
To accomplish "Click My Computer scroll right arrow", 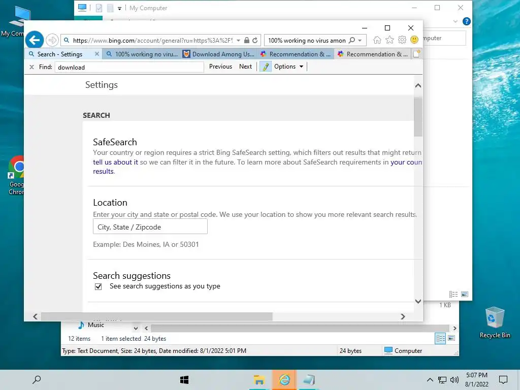I will 454,329.
